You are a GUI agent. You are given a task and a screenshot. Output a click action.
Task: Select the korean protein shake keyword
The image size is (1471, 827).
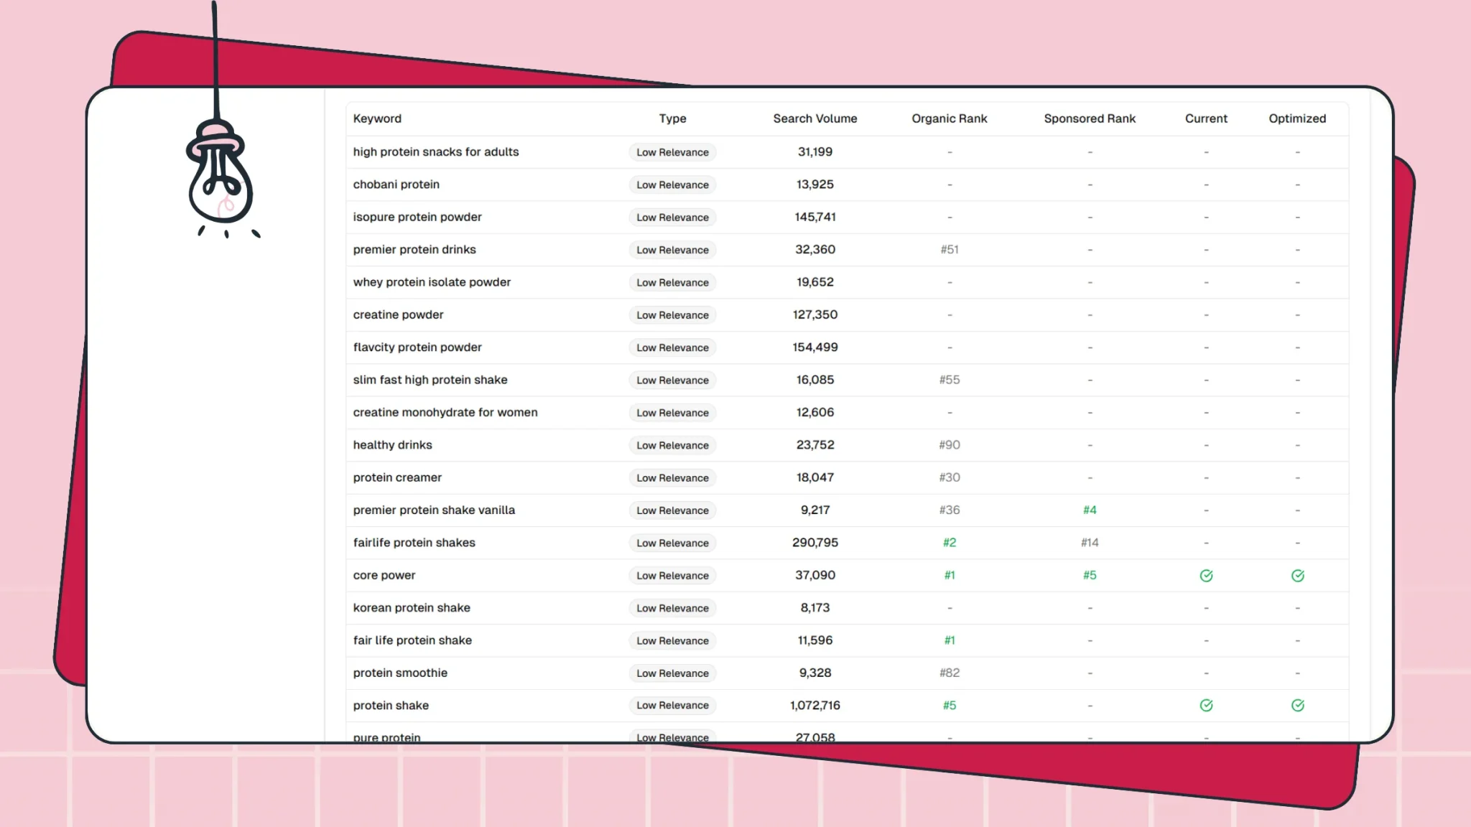click(x=412, y=608)
